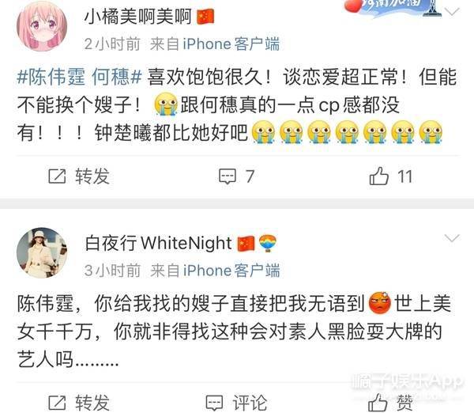Tap the 赞 thumbs-up icon on the second post
Screen dimensions: 474x413
tap(378, 403)
